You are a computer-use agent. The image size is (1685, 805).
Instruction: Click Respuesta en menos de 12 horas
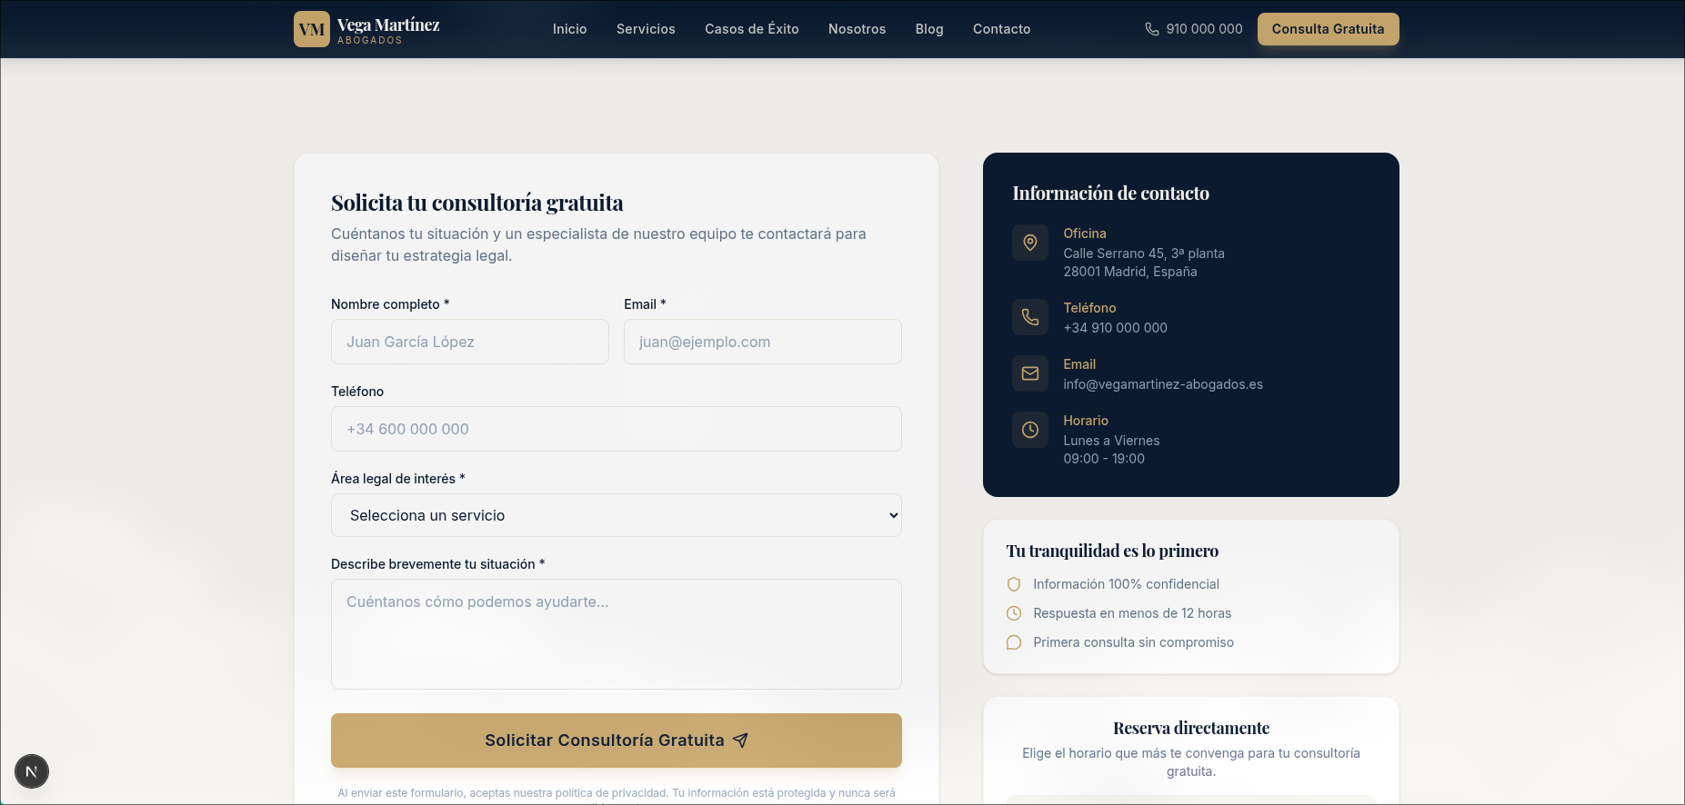(x=1132, y=613)
